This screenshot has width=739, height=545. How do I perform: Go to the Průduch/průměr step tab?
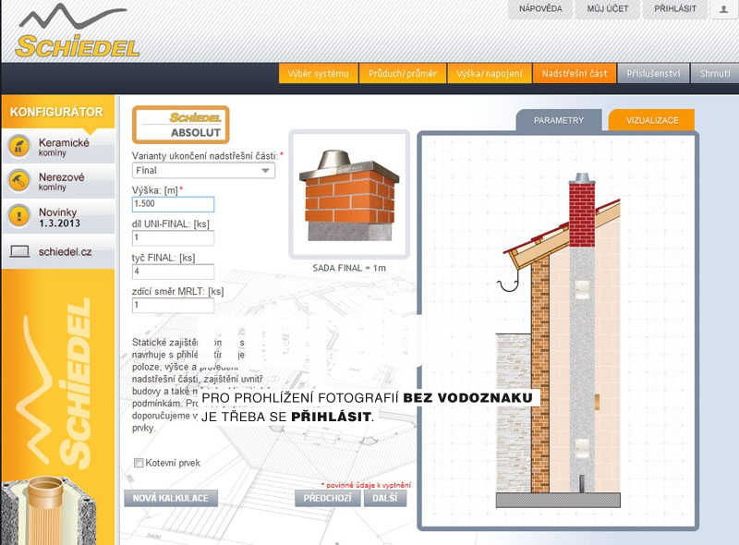click(x=403, y=74)
